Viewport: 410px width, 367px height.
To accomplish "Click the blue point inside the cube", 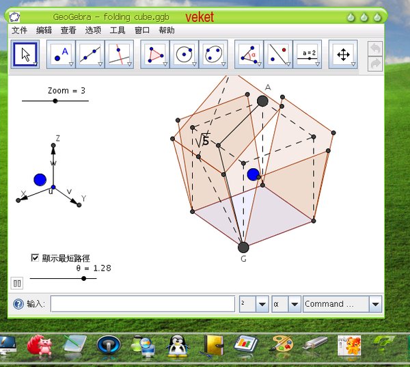I will (253, 174).
